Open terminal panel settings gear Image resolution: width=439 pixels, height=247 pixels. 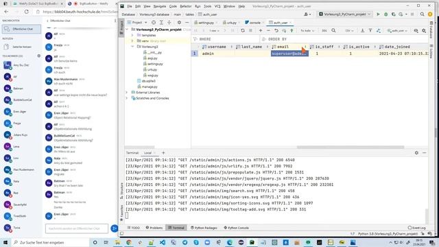tap(416, 153)
